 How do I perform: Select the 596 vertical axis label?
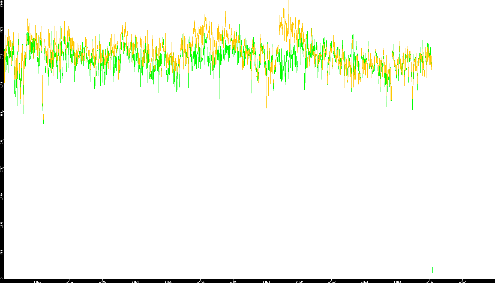click(2, 252)
